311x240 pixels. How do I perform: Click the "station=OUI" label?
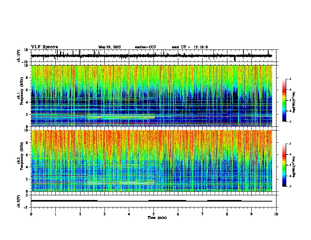point(145,47)
